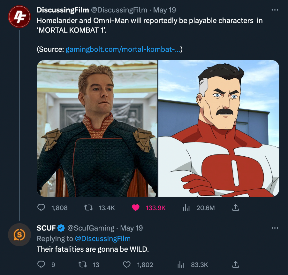Open the Omni-Man image on the right
The height and width of the screenshot is (275, 288).
click(219, 128)
